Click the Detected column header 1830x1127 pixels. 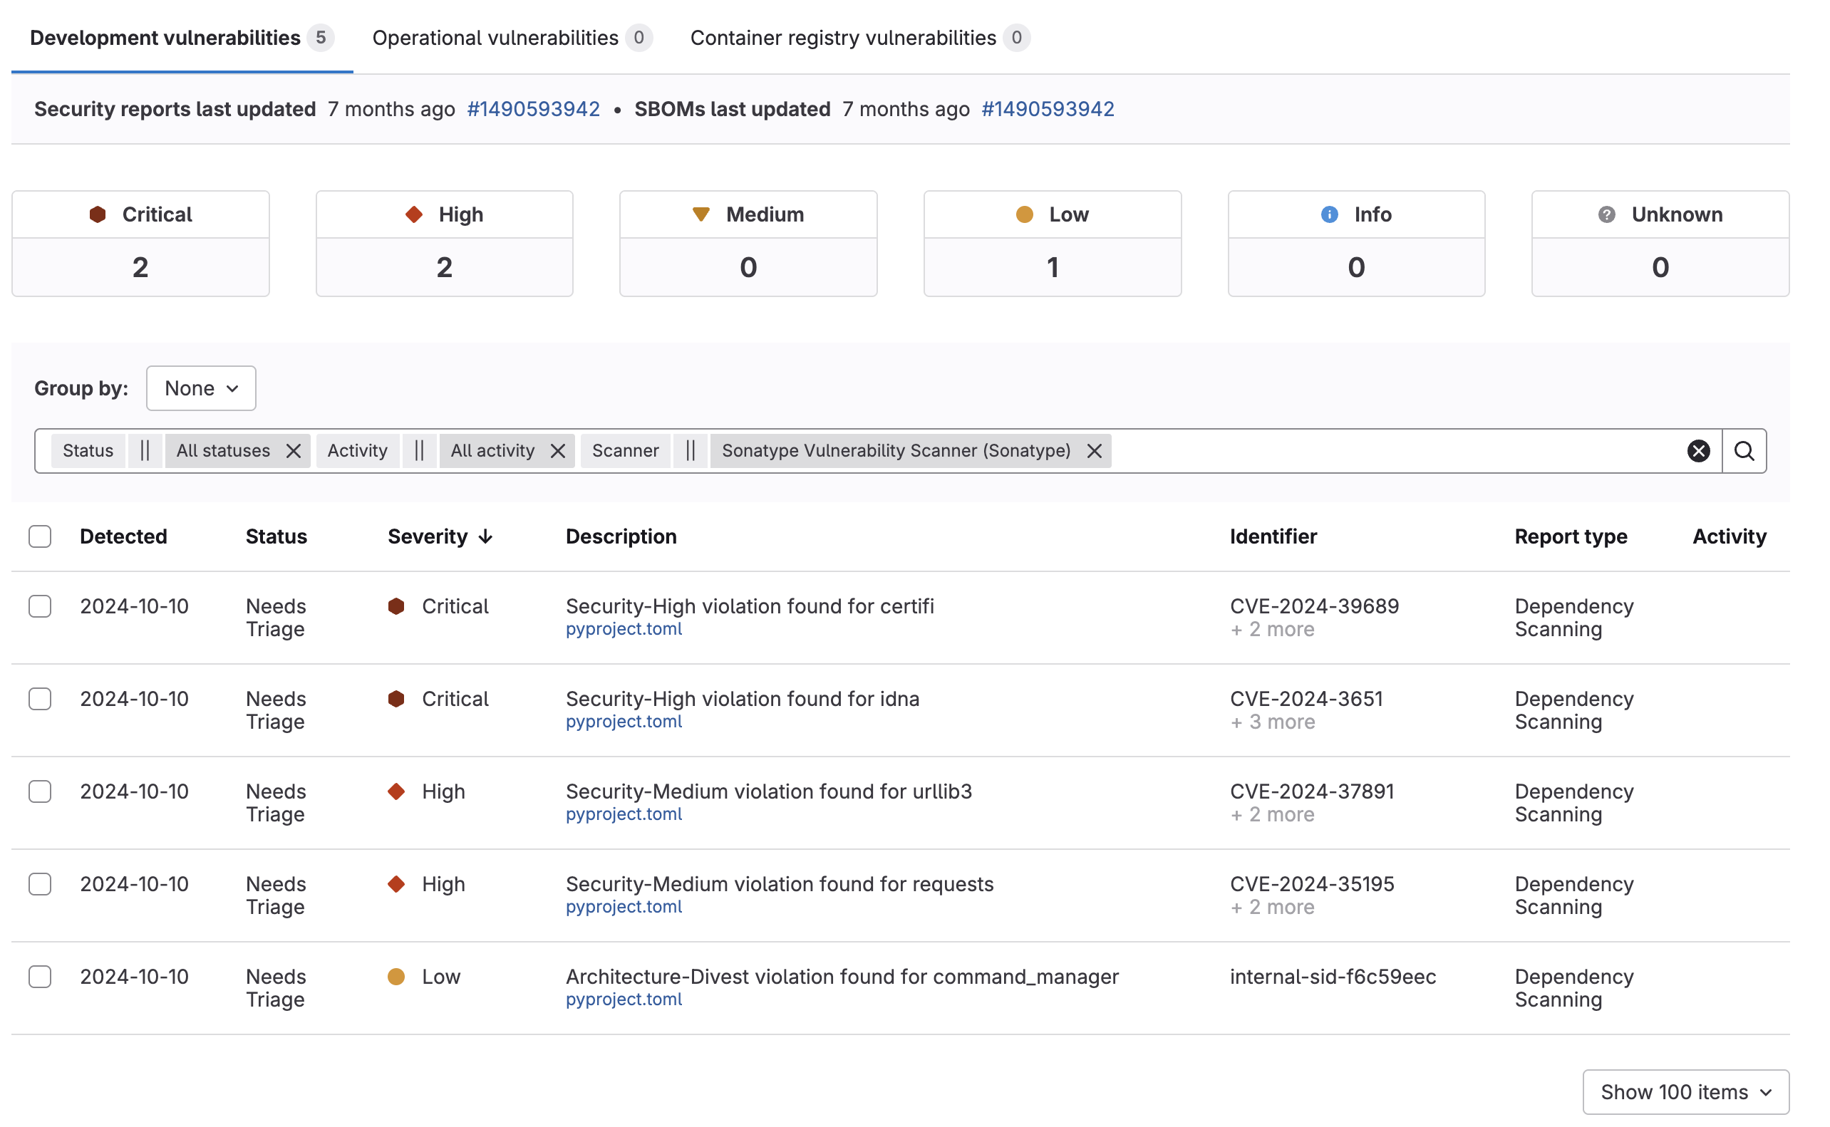pos(124,536)
